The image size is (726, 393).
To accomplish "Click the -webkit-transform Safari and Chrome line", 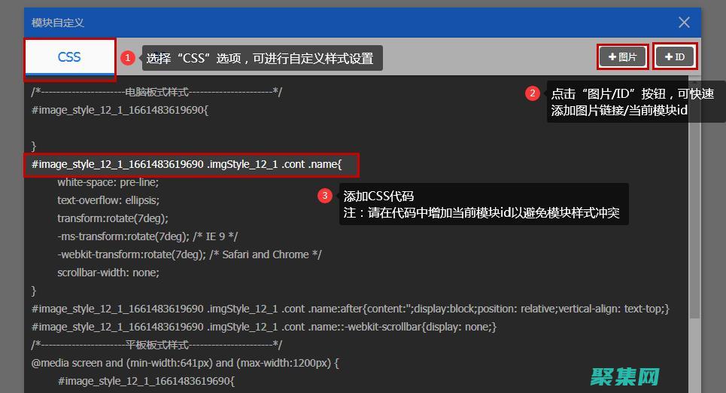I will pos(190,255).
